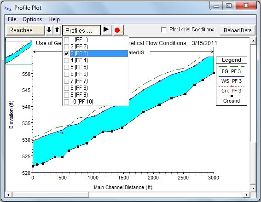This screenshot has height=202, width=261.
Task: Open the Help menu
Action: tap(54, 19)
